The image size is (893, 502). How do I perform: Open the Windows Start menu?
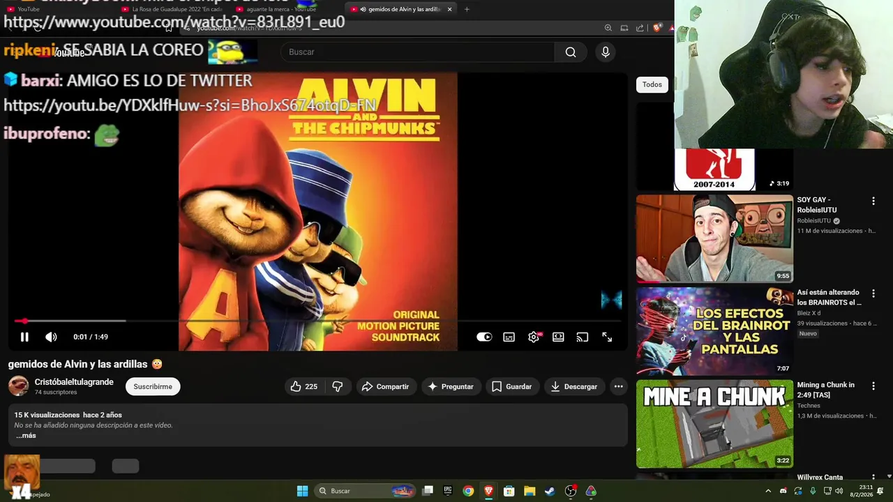click(x=302, y=491)
